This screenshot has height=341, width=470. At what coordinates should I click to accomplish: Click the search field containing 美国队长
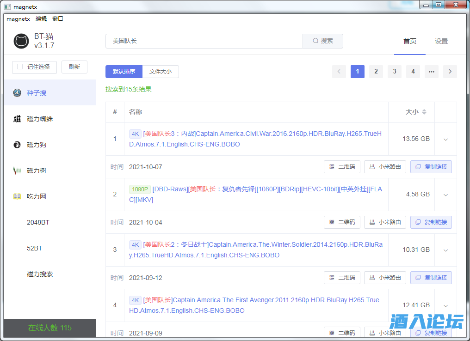(204, 41)
